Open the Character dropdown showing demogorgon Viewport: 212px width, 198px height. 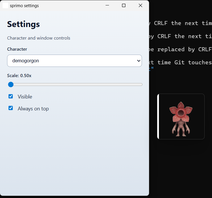(74, 61)
